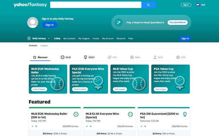
Task: Click the $10 Entry | $2.5K in Prizes bar
Action: click(109, 134)
